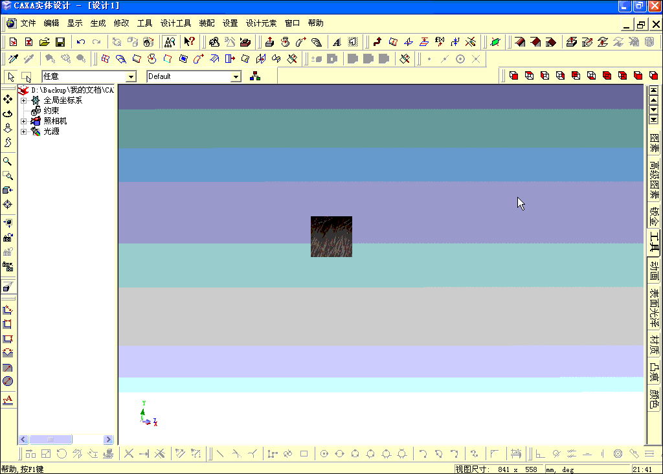Viewport: 663px width, 474px height.
Task: Expand the 照相机 tree node
Action: tap(24, 121)
